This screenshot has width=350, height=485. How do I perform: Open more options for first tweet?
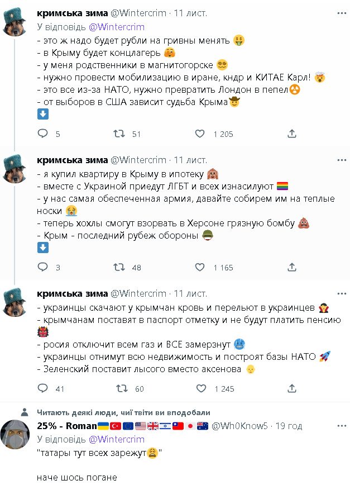pos(340,13)
